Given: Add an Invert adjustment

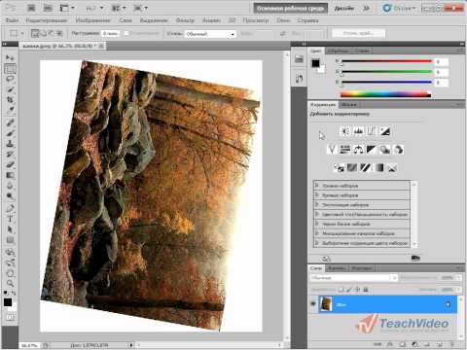Looking at the screenshot, I should tap(340, 167).
